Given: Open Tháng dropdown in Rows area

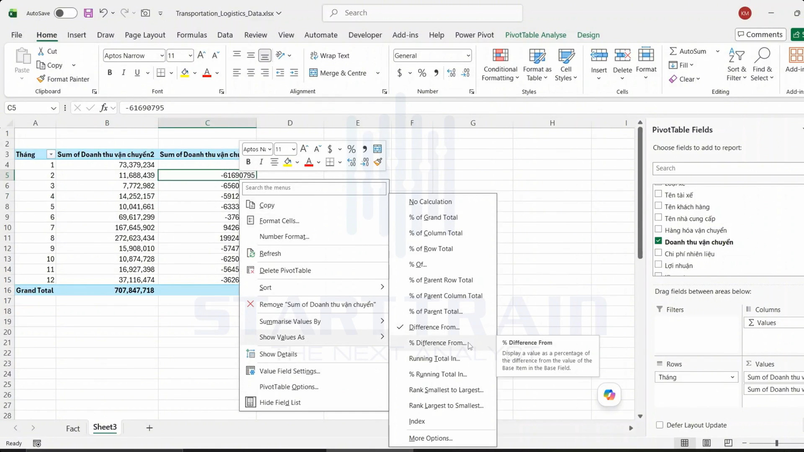Looking at the screenshot, I should coord(732,377).
